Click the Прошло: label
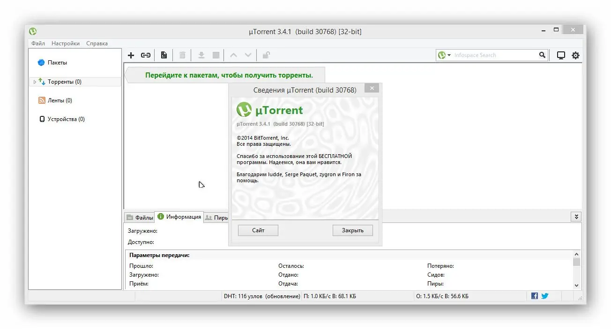 coord(142,266)
